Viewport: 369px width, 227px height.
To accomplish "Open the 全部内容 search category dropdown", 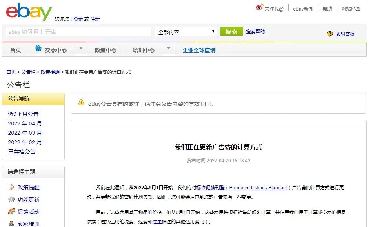I will (186, 32).
